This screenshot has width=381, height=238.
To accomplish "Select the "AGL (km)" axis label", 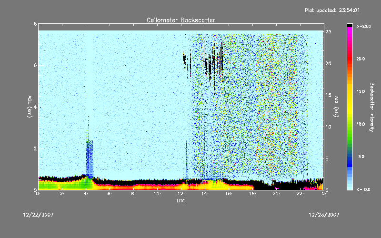I will [x=30, y=107].
